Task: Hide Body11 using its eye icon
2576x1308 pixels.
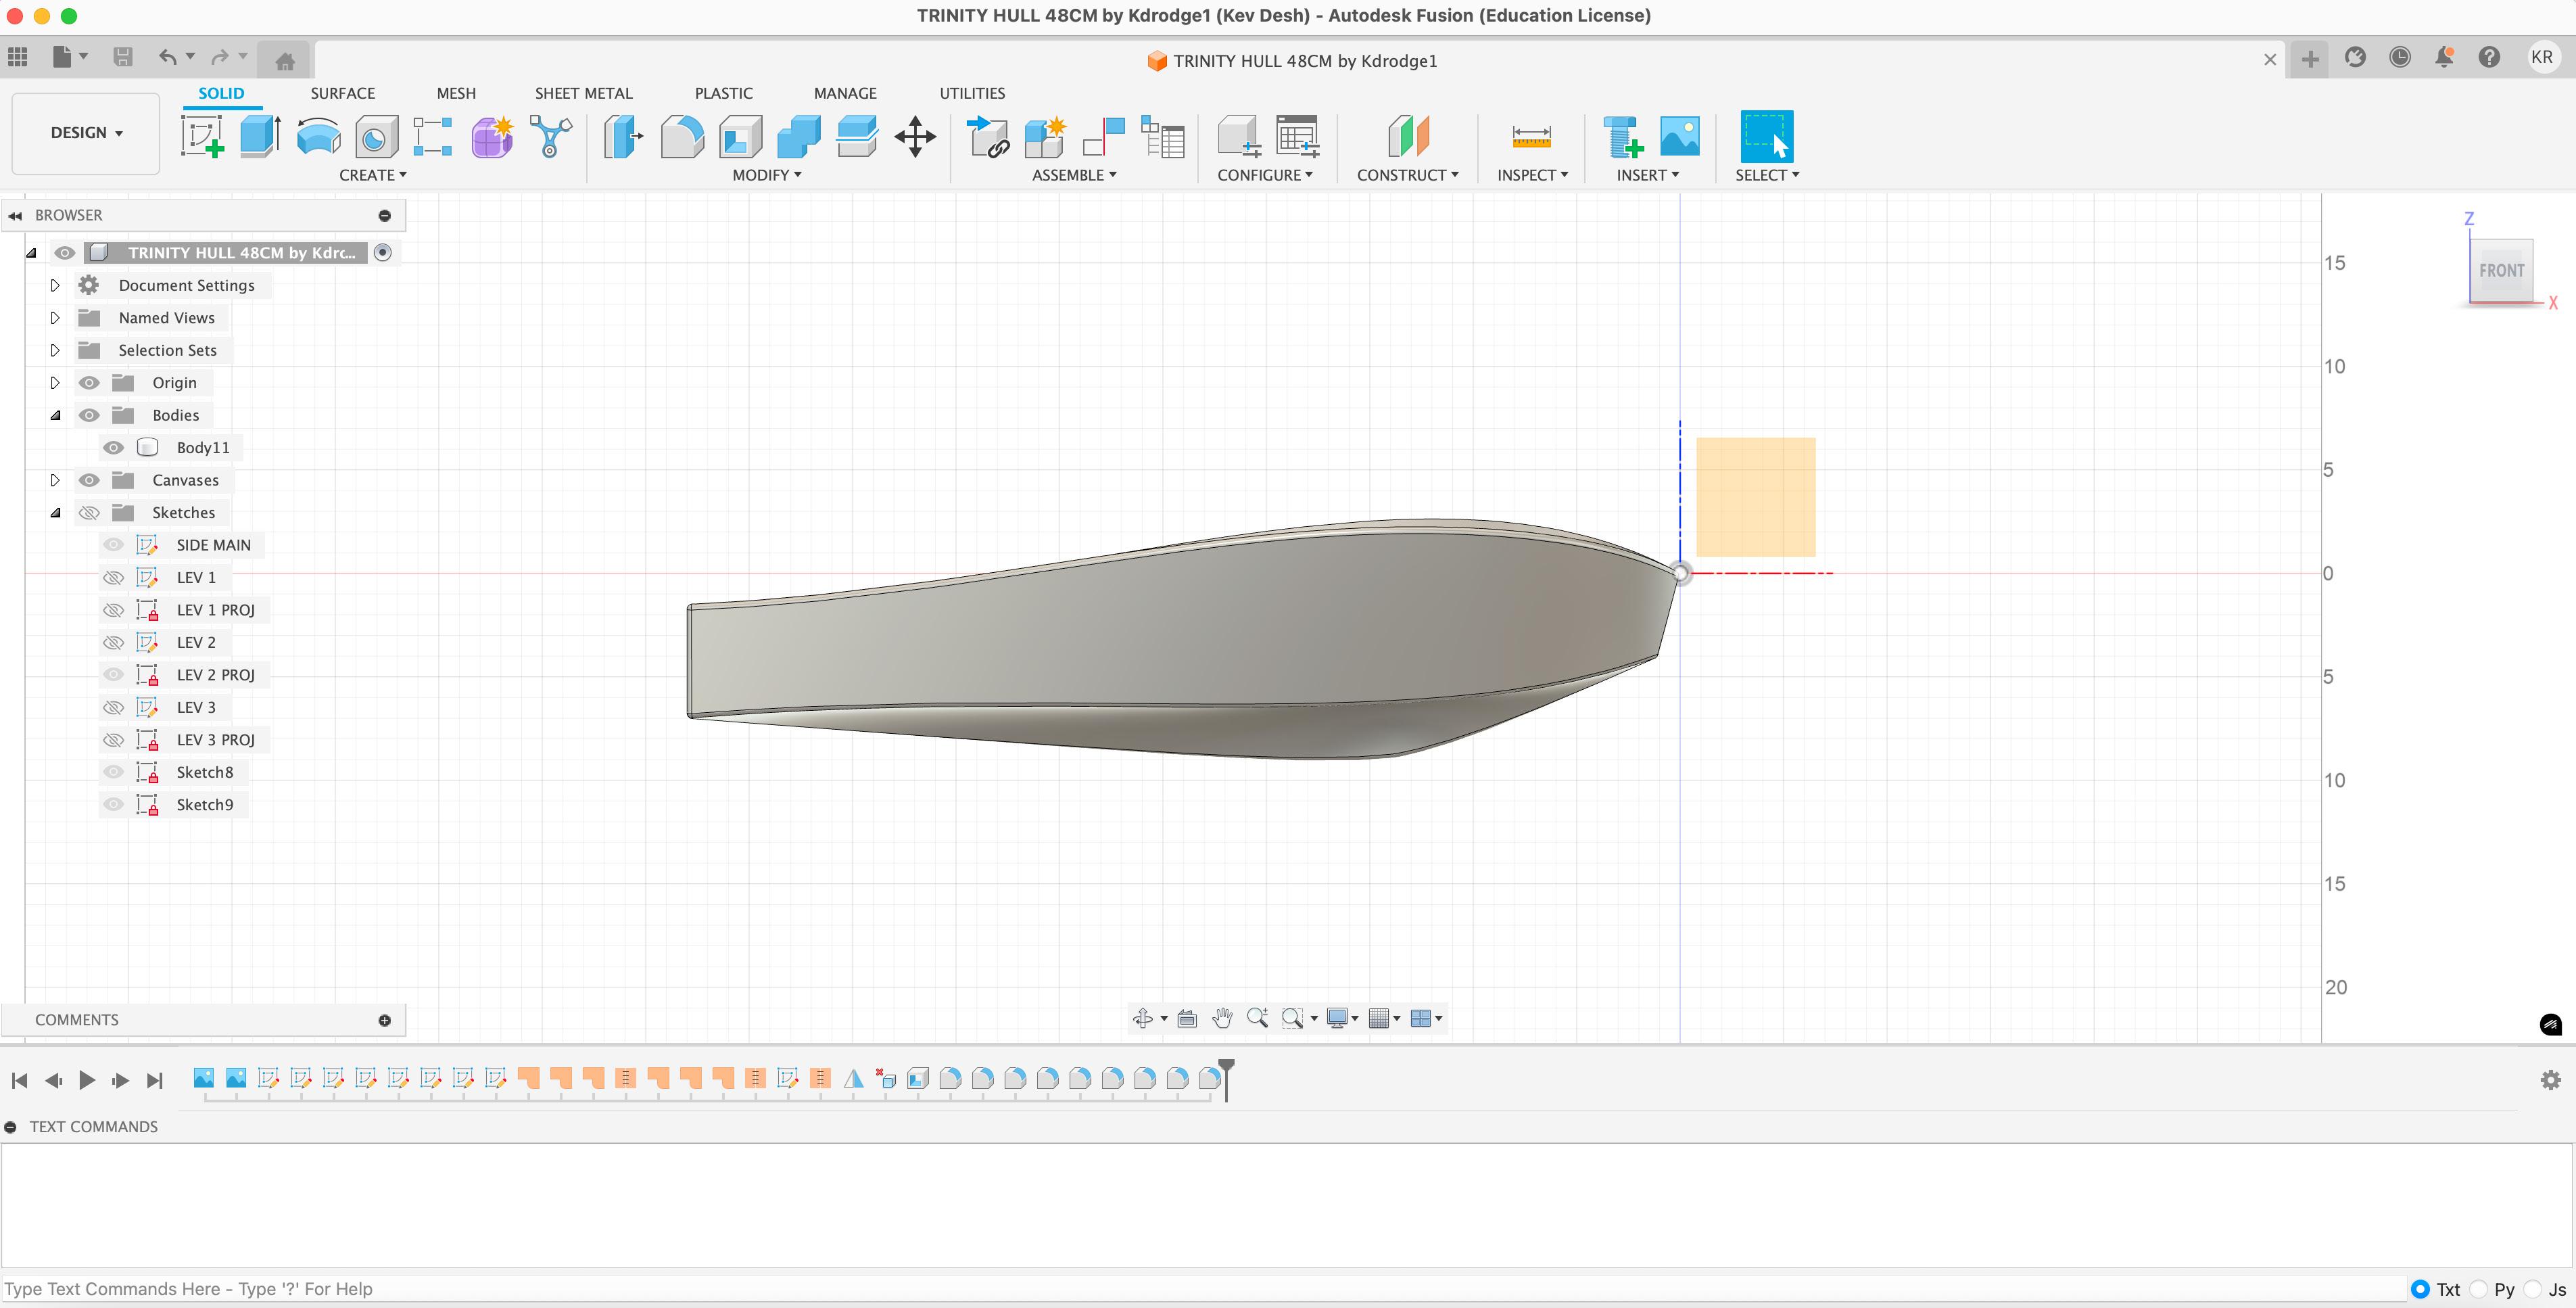Action: point(114,448)
